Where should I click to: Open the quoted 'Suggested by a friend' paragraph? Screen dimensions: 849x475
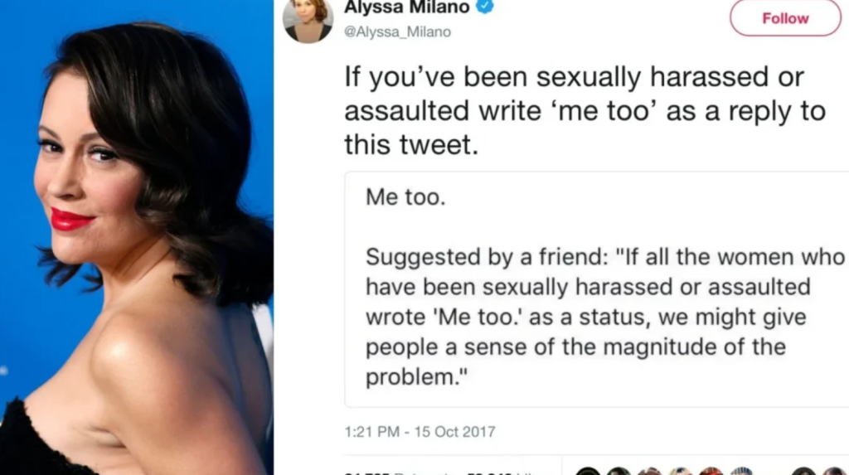tap(604, 317)
